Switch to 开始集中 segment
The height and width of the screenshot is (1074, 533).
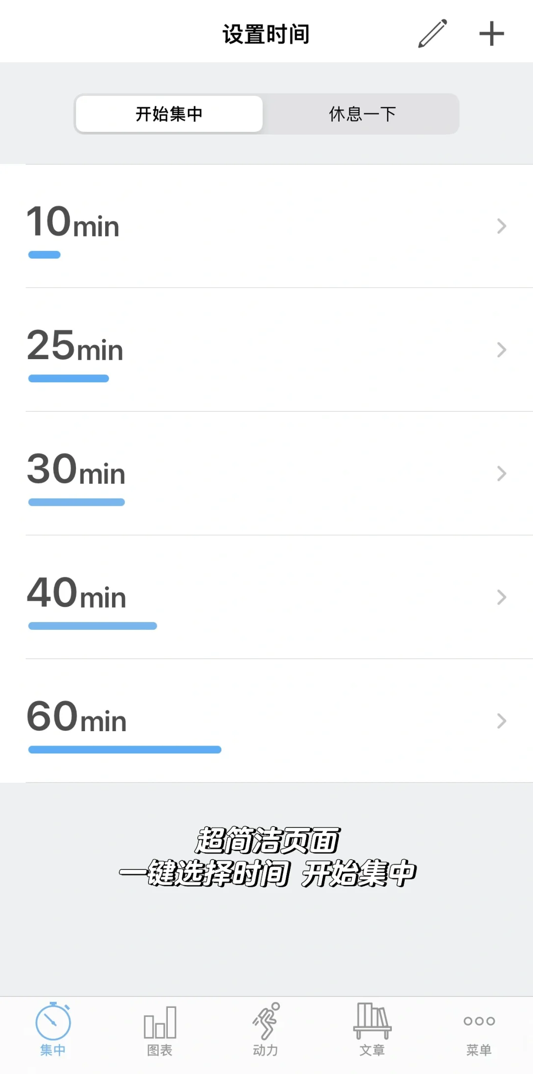coord(169,114)
